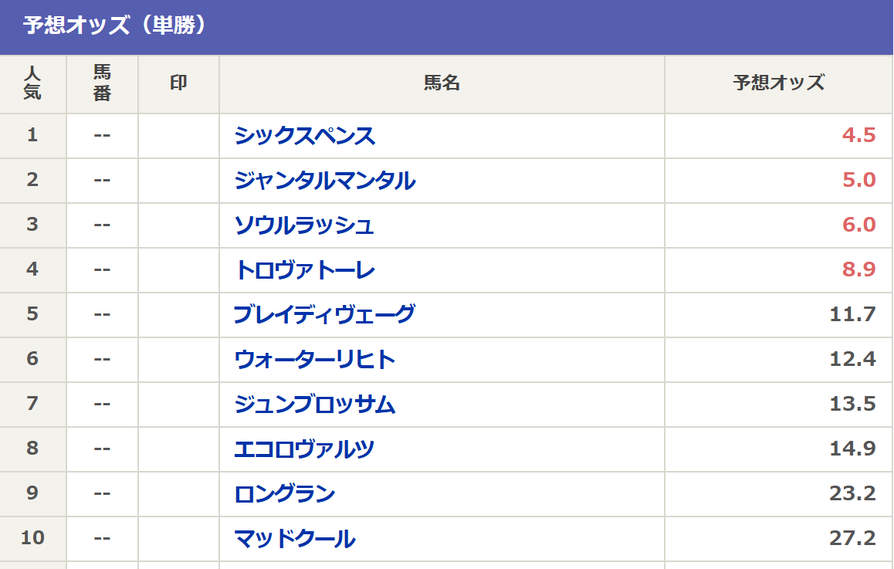
Task: Click the 4.5 odds value for シックスペンス
Action: pyautogui.click(x=858, y=136)
